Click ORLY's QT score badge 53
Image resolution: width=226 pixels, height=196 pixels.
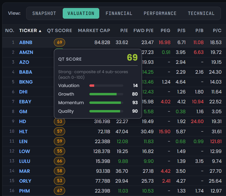[x=60, y=181]
